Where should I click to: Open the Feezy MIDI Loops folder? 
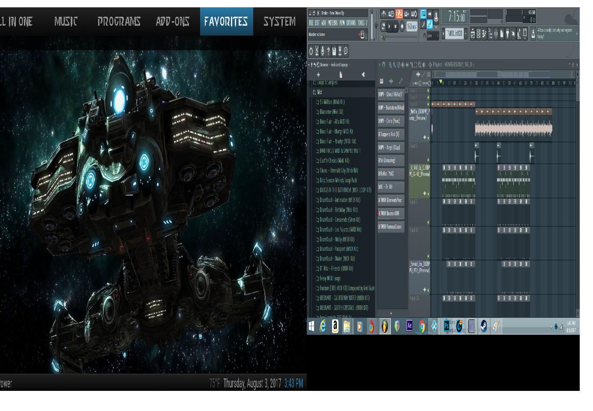coord(330,279)
